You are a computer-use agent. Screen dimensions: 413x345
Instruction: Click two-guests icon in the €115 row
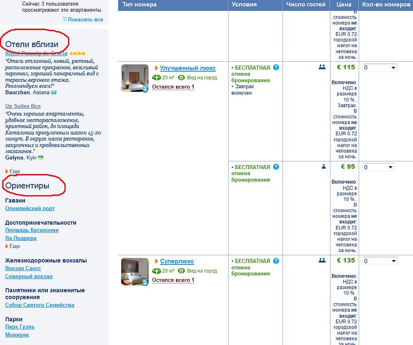[322, 67]
